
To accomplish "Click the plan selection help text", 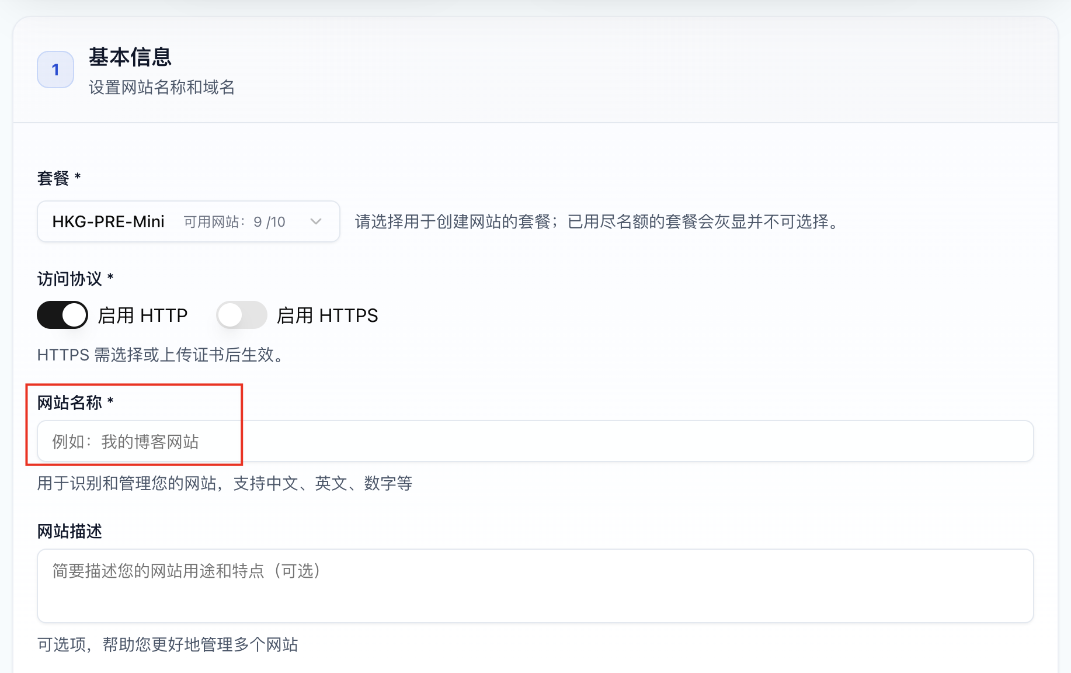I will coord(597,222).
